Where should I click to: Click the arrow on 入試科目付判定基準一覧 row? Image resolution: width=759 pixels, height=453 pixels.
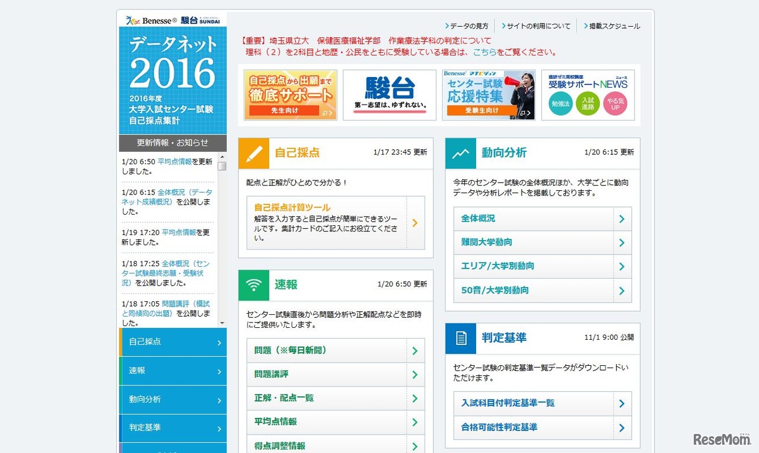(622, 403)
